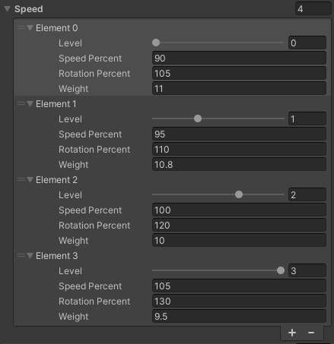Click the plus icon to add element
The width and height of the screenshot is (334, 344).
[292, 333]
